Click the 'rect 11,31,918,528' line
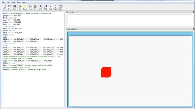The height and width of the screenshot is (109, 195). (12, 33)
